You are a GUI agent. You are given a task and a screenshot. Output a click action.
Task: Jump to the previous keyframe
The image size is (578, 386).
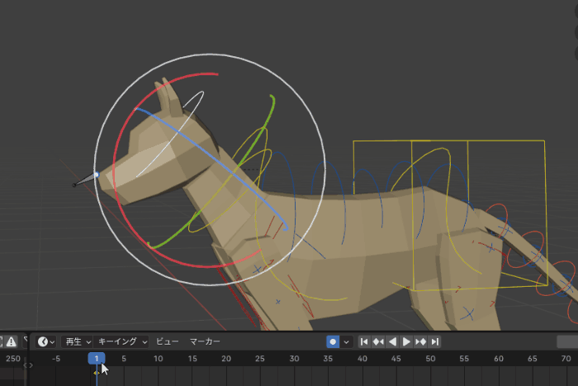[378, 341]
